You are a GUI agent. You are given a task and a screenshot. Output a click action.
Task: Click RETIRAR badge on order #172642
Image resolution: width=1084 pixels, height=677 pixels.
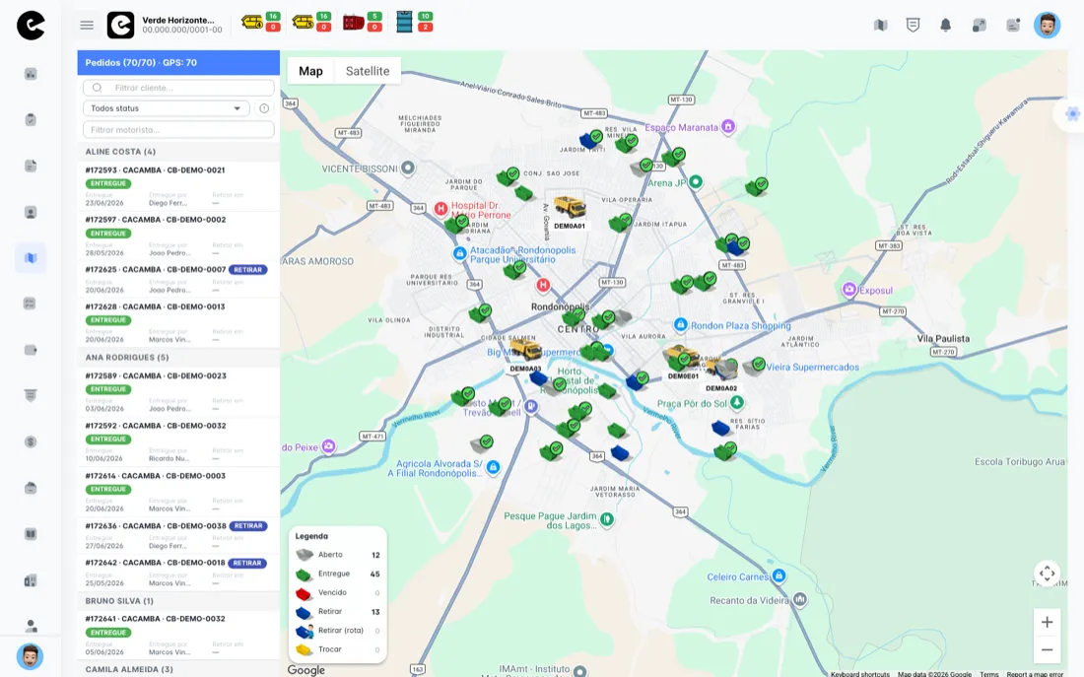[246, 563]
